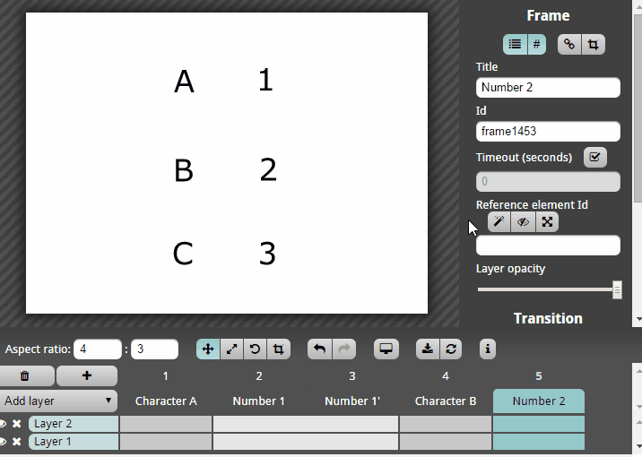642x457 pixels.
Task: Adjust the Layer opacity slider handle
Action: [617, 289]
